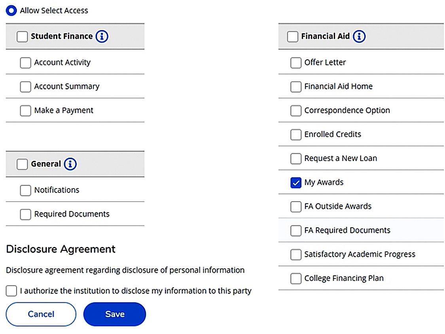Check the Satisfactory Academic Progress box

[295, 255]
